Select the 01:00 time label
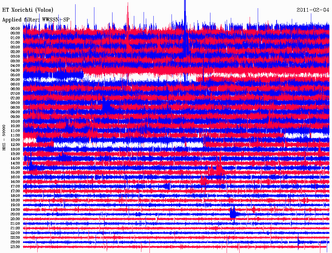 pos(15,38)
